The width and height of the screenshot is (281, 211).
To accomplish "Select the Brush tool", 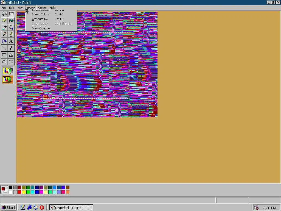I will [11, 34].
